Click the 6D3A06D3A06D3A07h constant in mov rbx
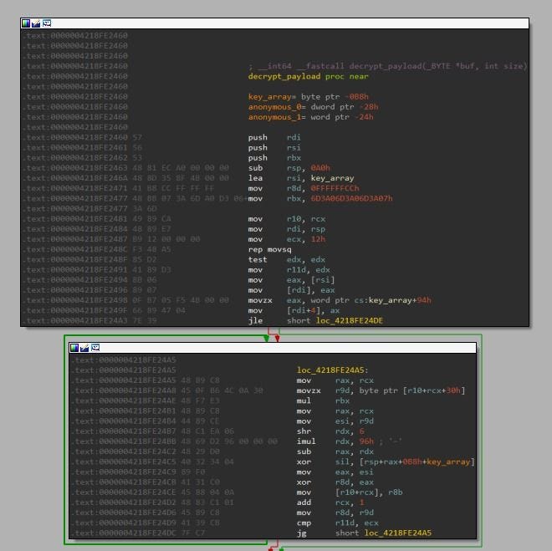552x551 pixels. click(351, 198)
